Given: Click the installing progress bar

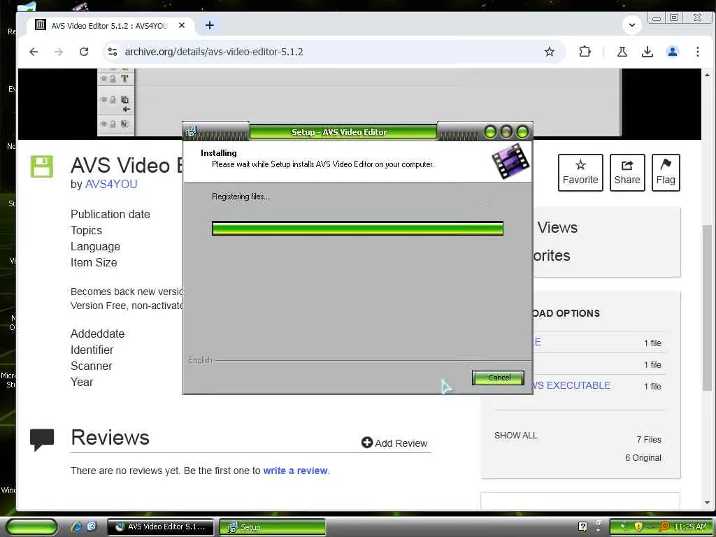Looking at the screenshot, I should pos(357,229).
